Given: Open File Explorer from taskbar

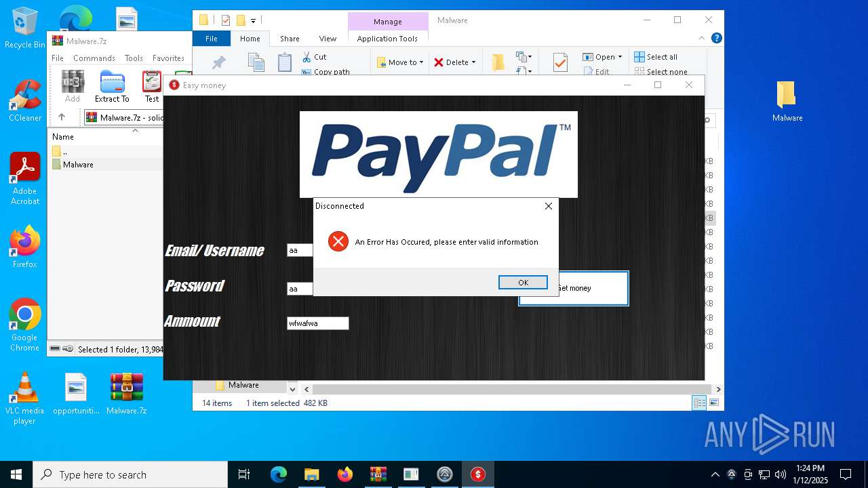Looking at the screenshot, I should click(x=311, y=474).
